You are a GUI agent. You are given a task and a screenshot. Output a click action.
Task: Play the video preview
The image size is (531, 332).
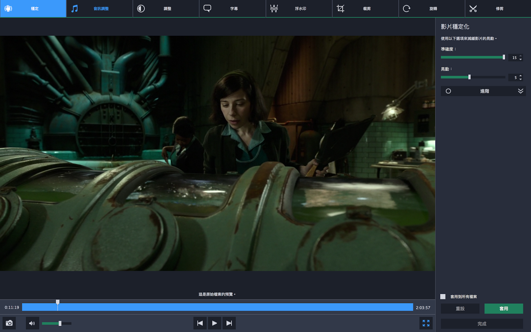point(214,323)
